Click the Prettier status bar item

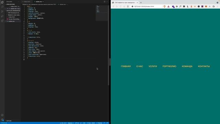[x=99, y=123]
